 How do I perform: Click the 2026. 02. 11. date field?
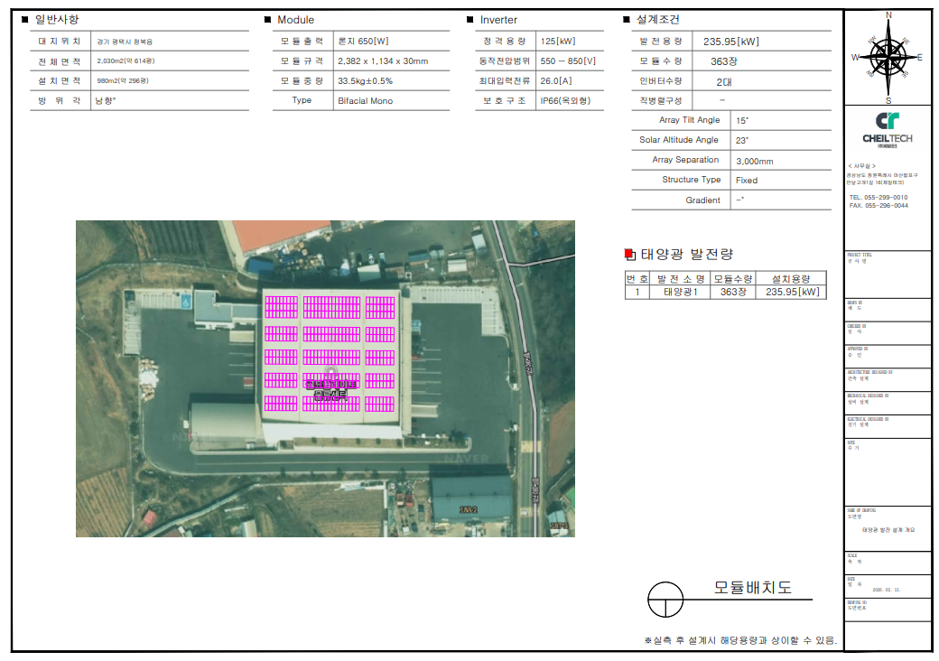tap(886, 589)
